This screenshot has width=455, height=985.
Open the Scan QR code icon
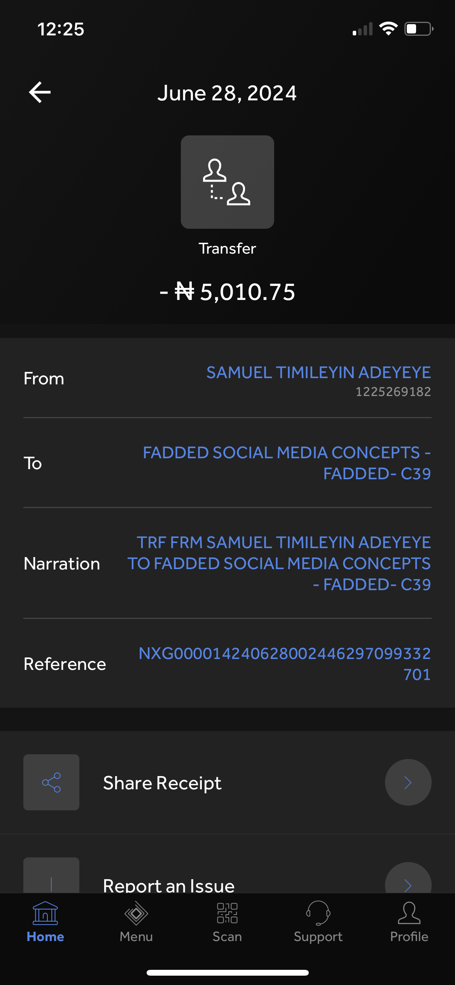[227, 913]
